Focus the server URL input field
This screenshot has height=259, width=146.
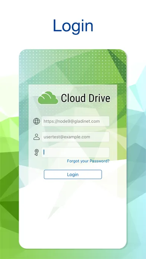(x=75, y=121)
